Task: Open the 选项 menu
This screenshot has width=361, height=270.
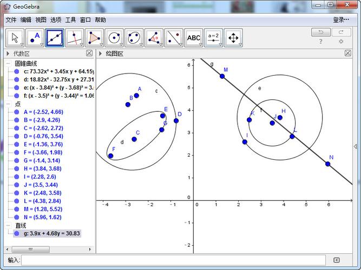Action: click(x=56, y=19)
